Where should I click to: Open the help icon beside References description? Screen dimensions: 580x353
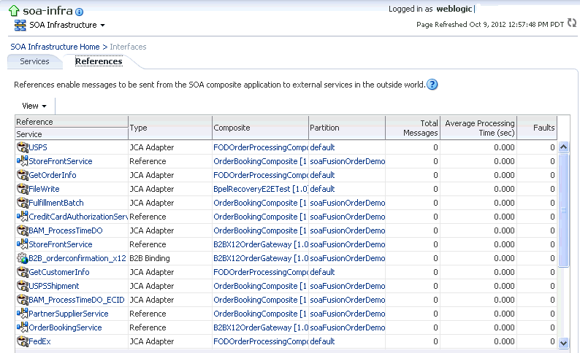pos(432,85)
